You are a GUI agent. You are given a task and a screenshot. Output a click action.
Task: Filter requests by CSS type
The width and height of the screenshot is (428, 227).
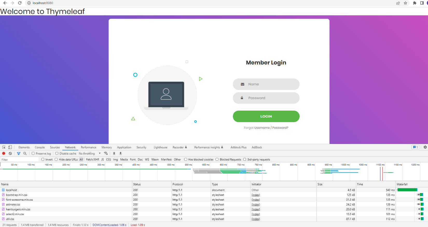coord(108,159)
